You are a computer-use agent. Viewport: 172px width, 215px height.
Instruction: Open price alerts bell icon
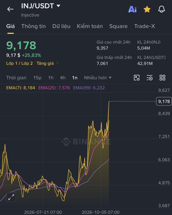[162, 9]
